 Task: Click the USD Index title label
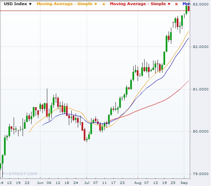coord(15,4)
